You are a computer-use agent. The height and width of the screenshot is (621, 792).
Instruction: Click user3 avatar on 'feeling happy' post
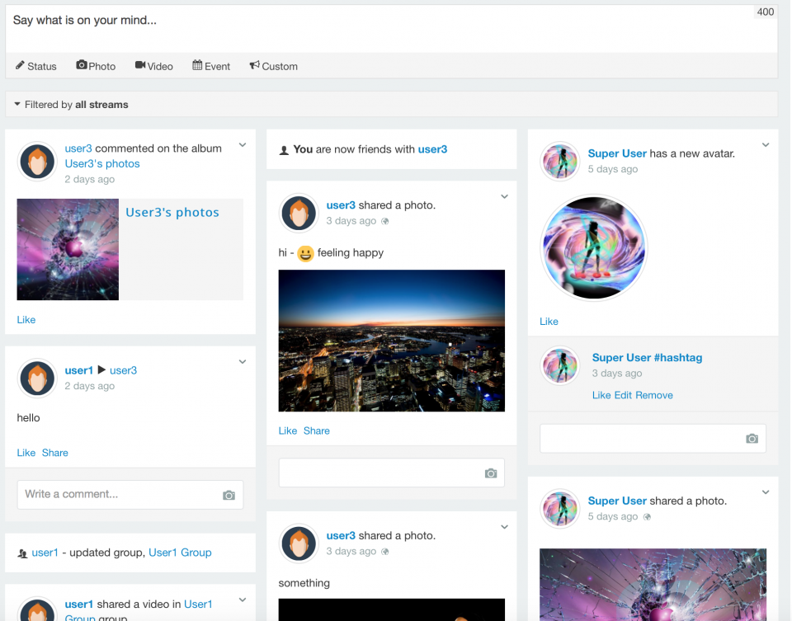click(x=299, y=213)
